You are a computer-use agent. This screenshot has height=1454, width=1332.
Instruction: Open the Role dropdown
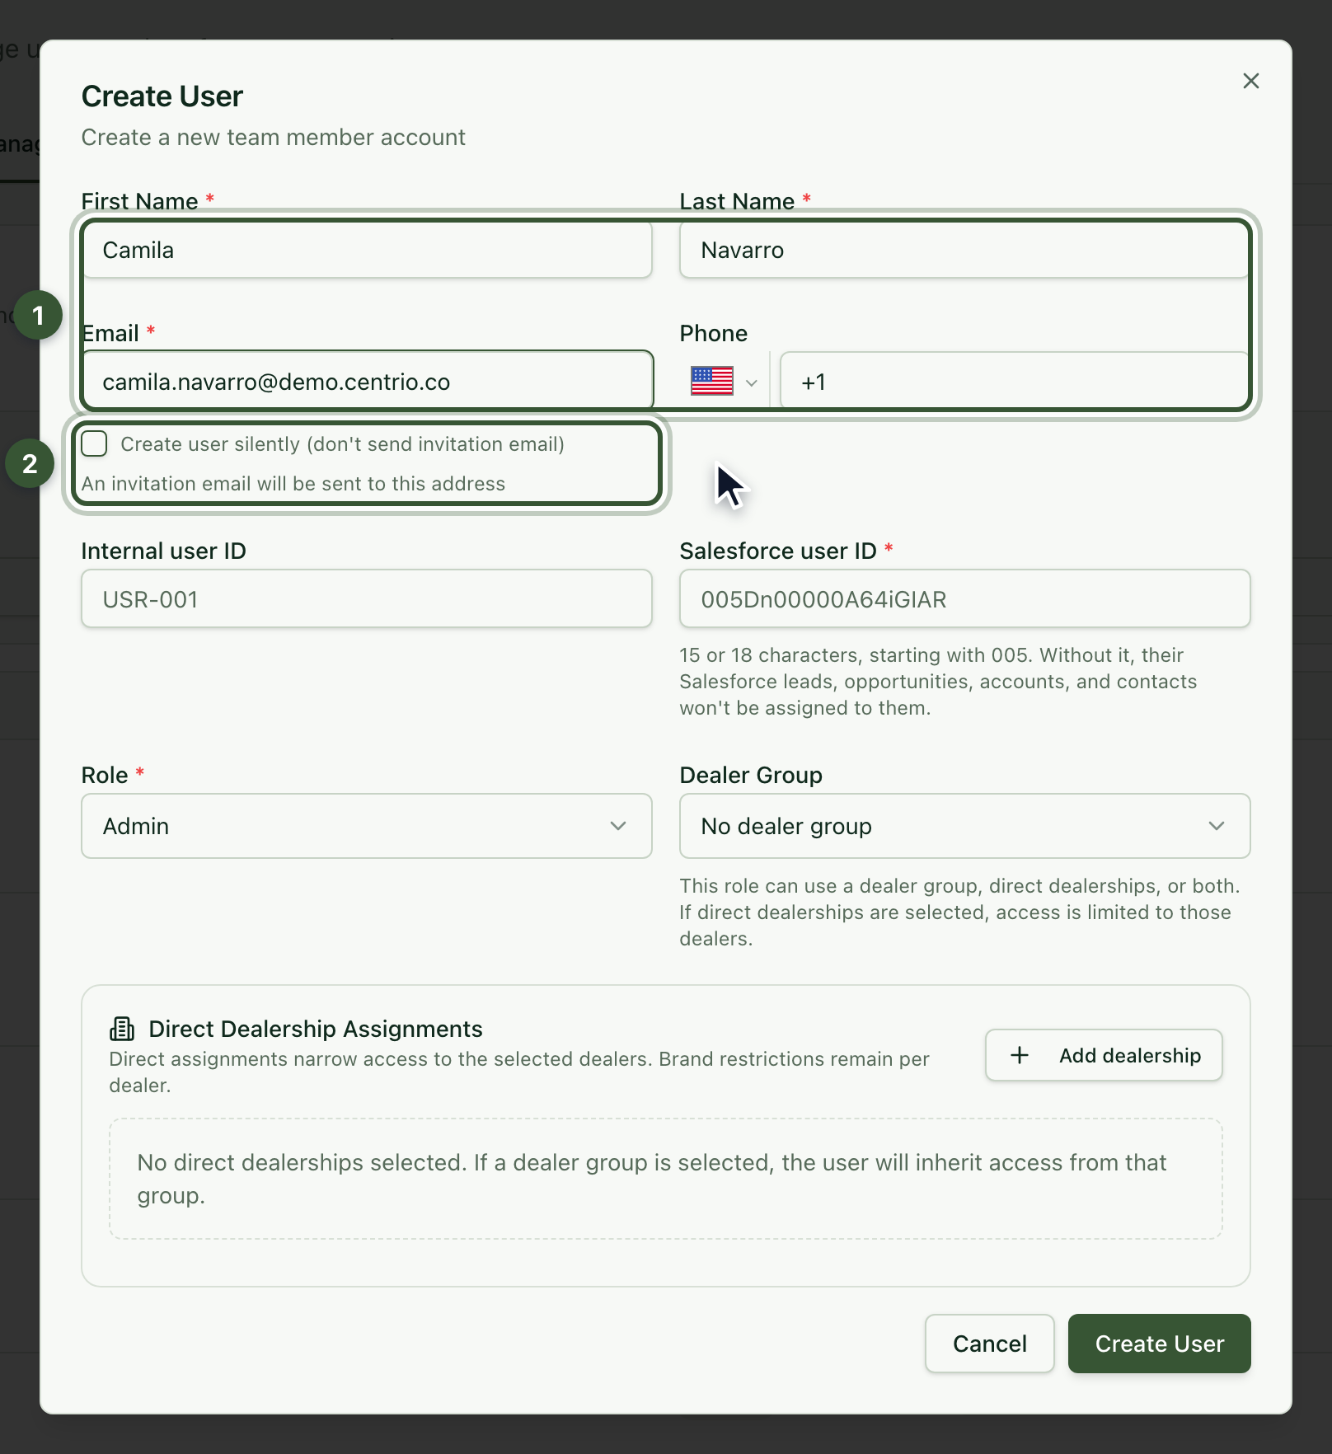(x=367, y=826)
